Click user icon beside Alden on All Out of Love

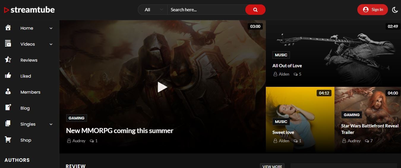(x=275, y=74)
